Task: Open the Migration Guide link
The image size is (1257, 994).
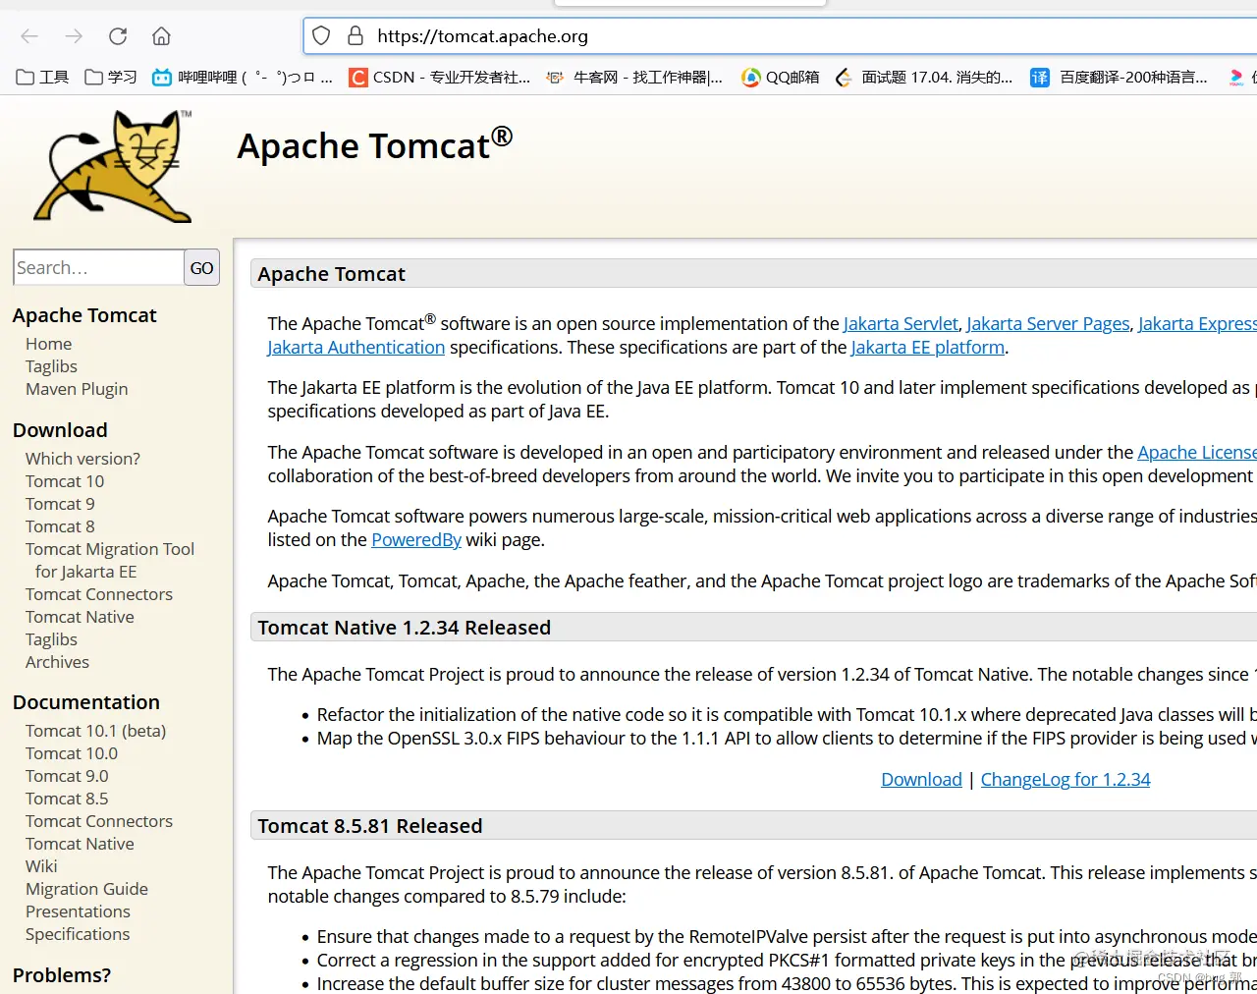Action: pos(86,889)
